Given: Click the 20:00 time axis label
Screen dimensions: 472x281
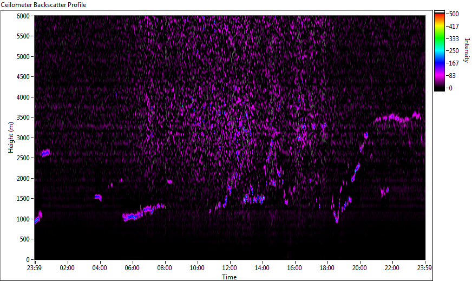Looking at the screenshot, I should click(360, 268).
